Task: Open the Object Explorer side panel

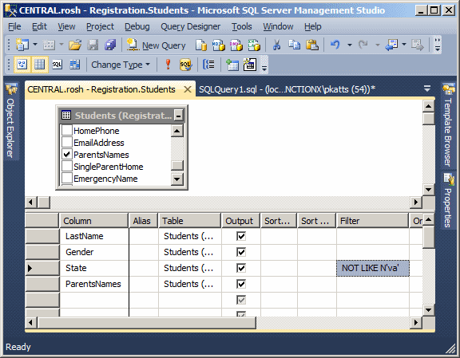Action: click(x=11, y=121)
